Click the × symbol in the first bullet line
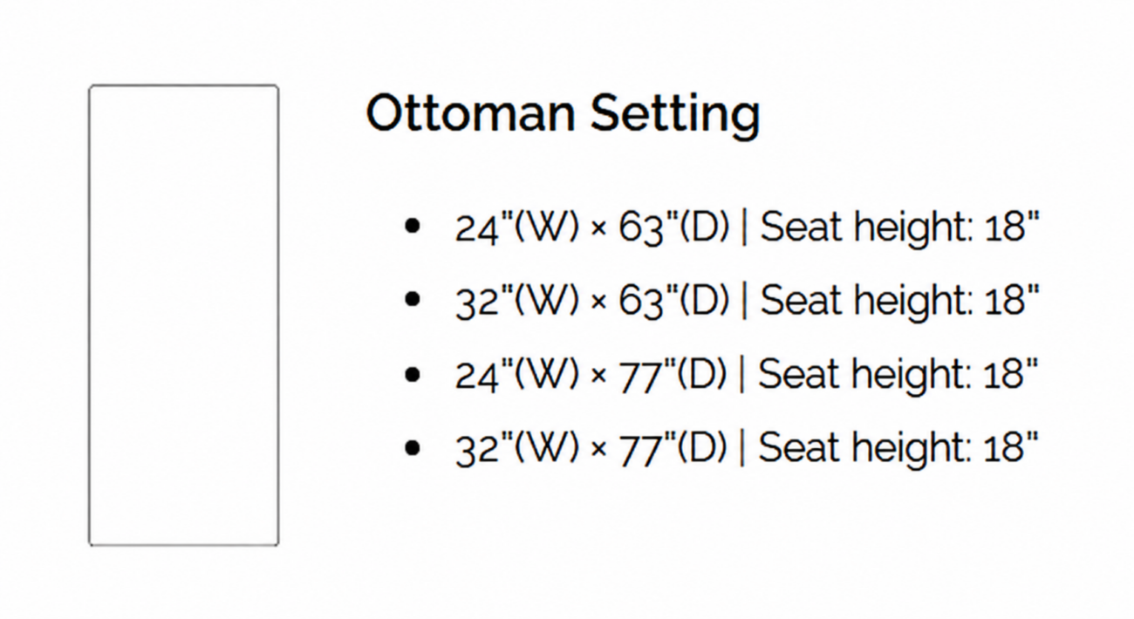 click(x=598, y=230)
